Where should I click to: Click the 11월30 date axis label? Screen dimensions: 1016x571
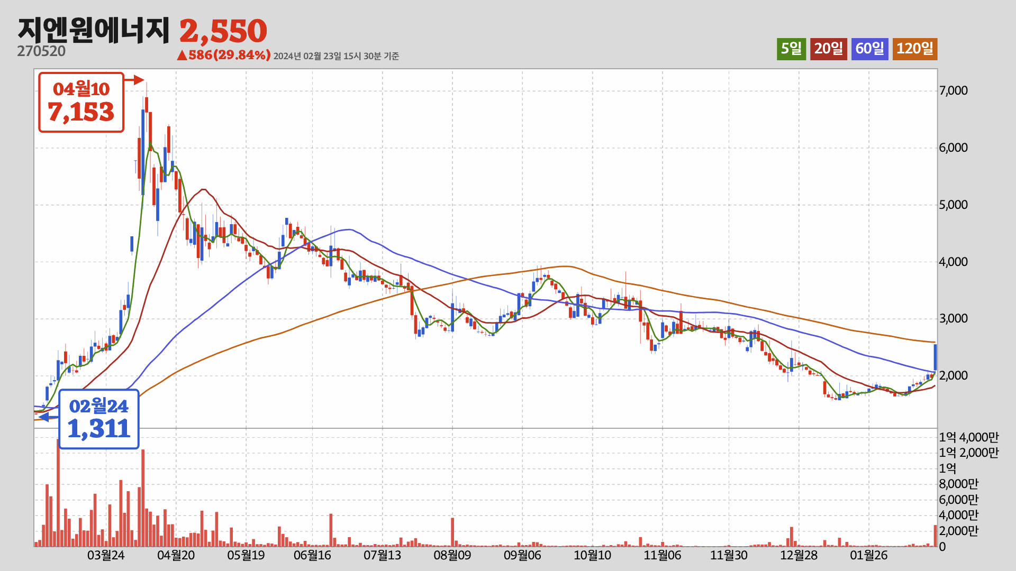(x=729, y=556)
